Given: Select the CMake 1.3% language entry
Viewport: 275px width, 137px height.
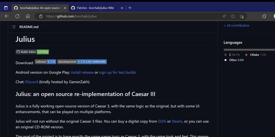Looking at the screenshot, I should (255, 55).
